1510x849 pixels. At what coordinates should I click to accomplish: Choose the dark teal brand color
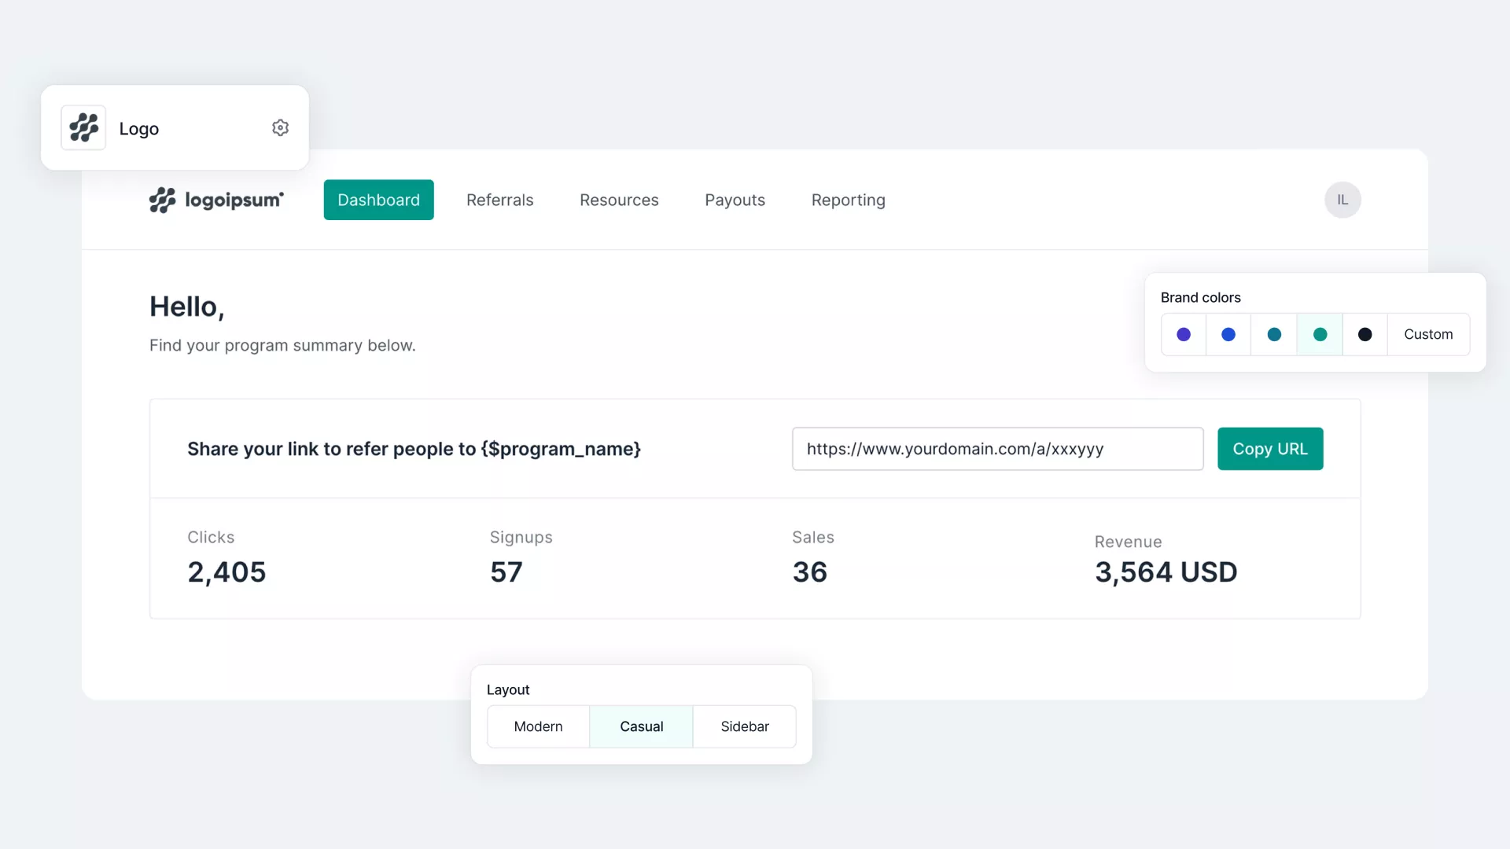point(1273,335)
